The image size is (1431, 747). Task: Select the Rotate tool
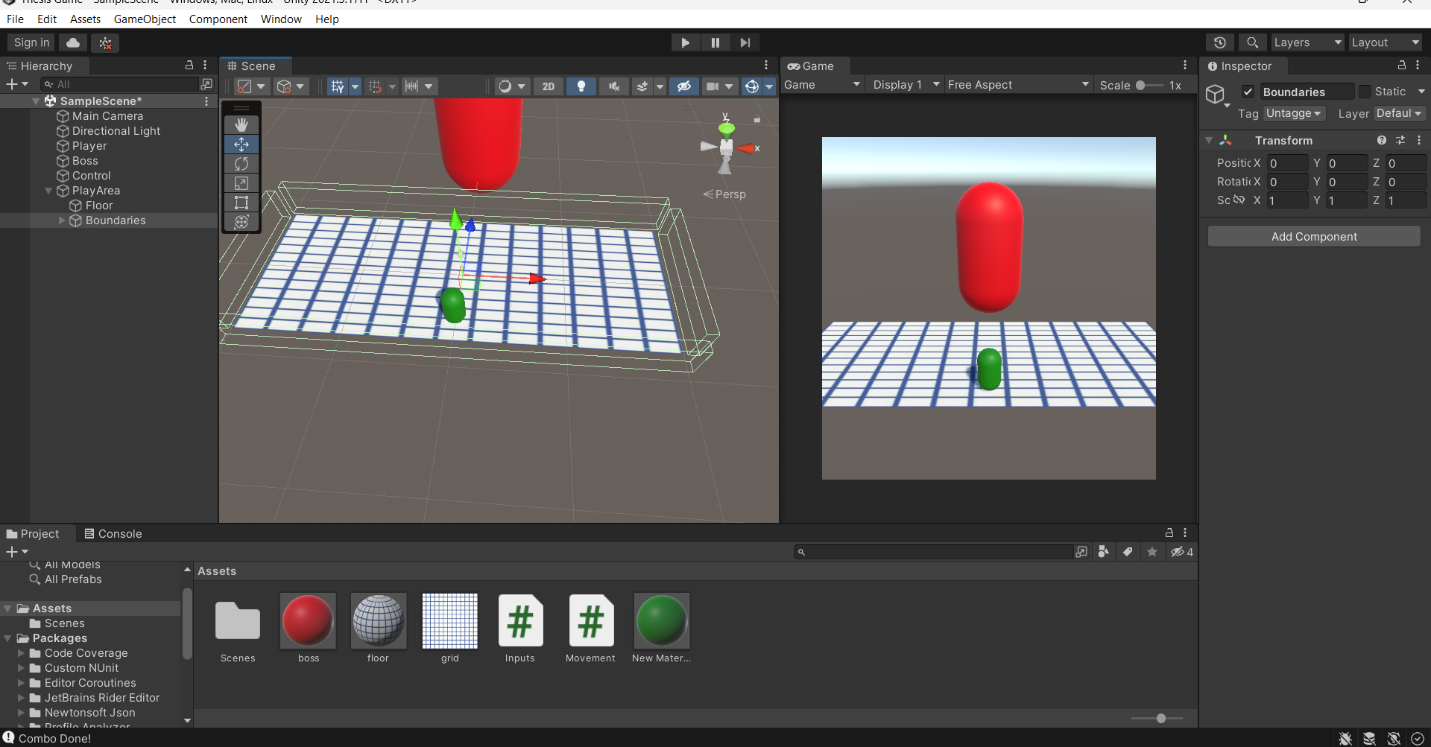(241, 164)
